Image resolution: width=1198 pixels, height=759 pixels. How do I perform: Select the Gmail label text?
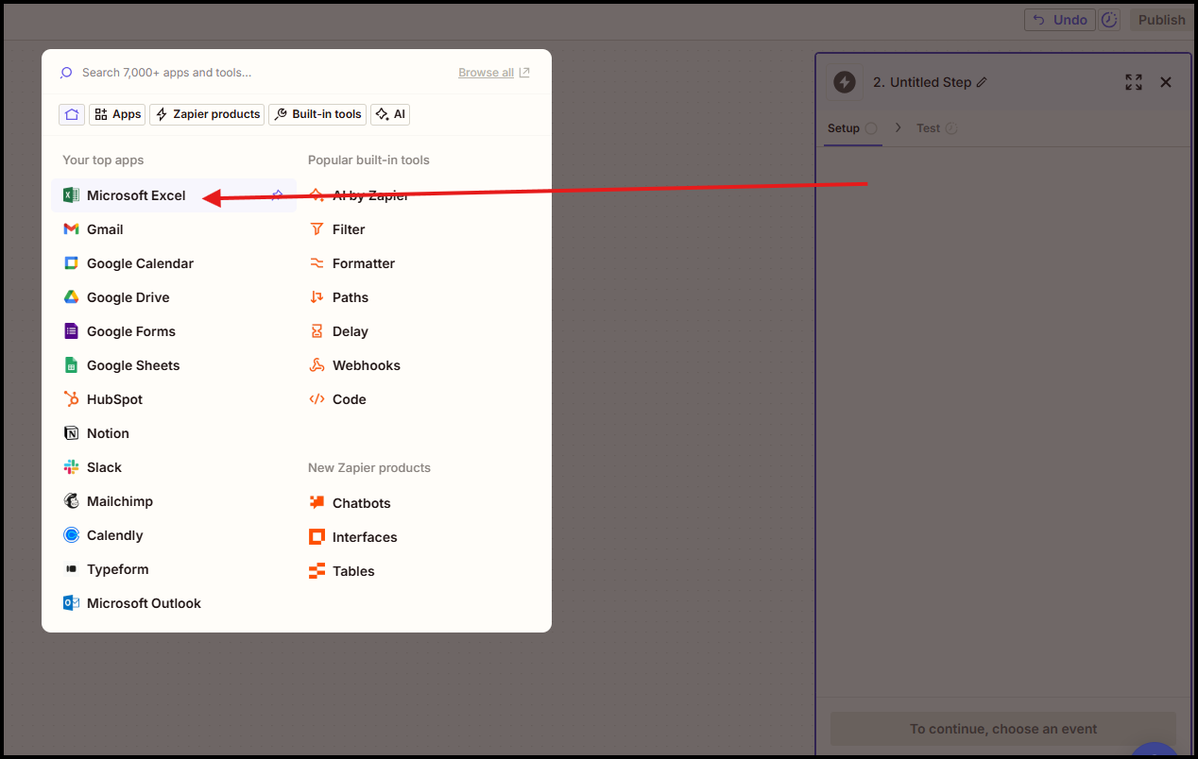coord(105,229)
